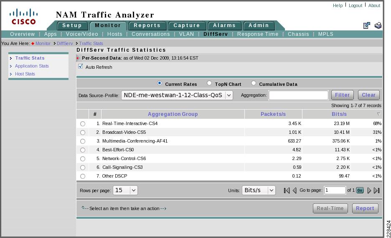Open Application Stats in the sidebar

pyautogui.click(x=32, y=66)
